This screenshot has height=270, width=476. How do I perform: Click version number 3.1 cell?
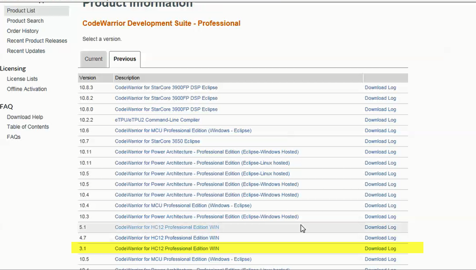click(x=82, y=249)
